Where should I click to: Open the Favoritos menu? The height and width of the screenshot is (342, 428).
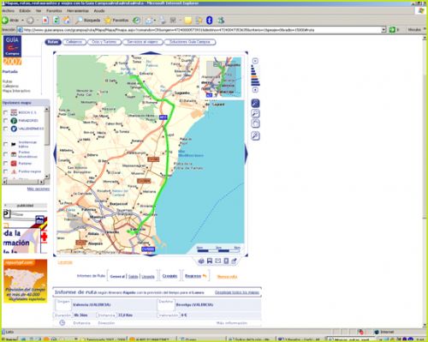(54, 10)
